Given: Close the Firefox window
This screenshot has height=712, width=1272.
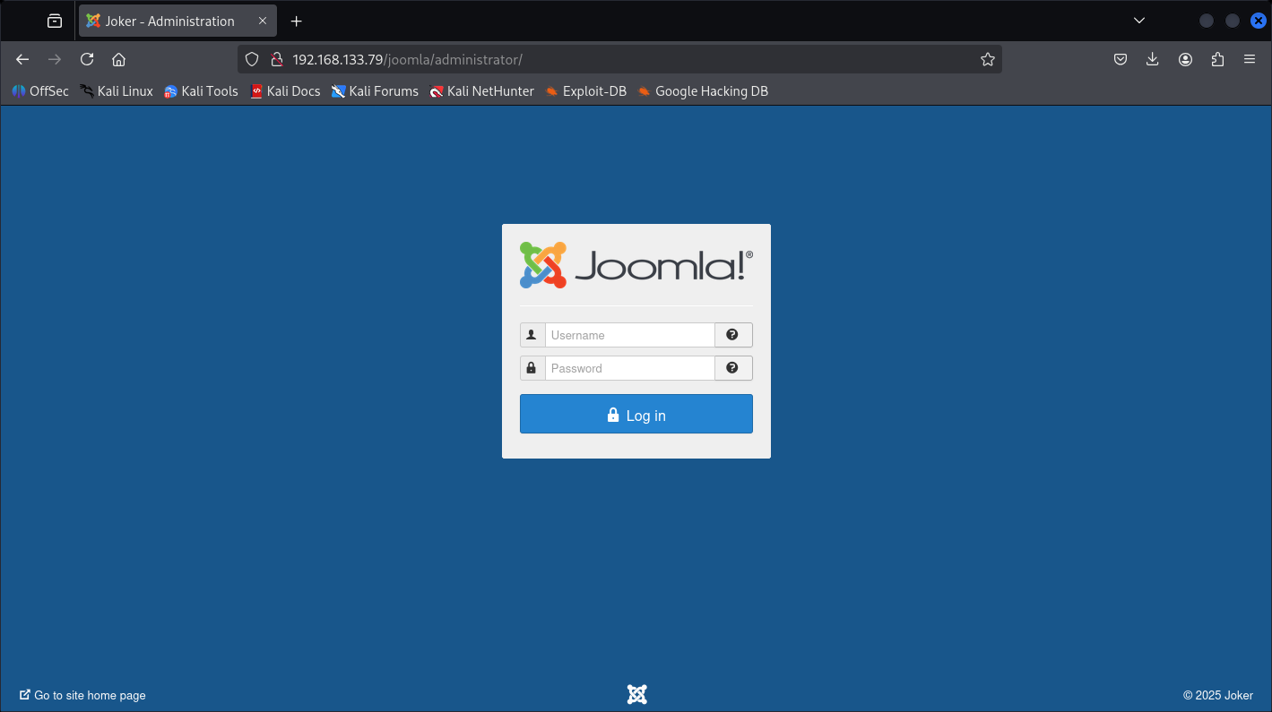Looking at the screenshot, I should point(1259,21).
